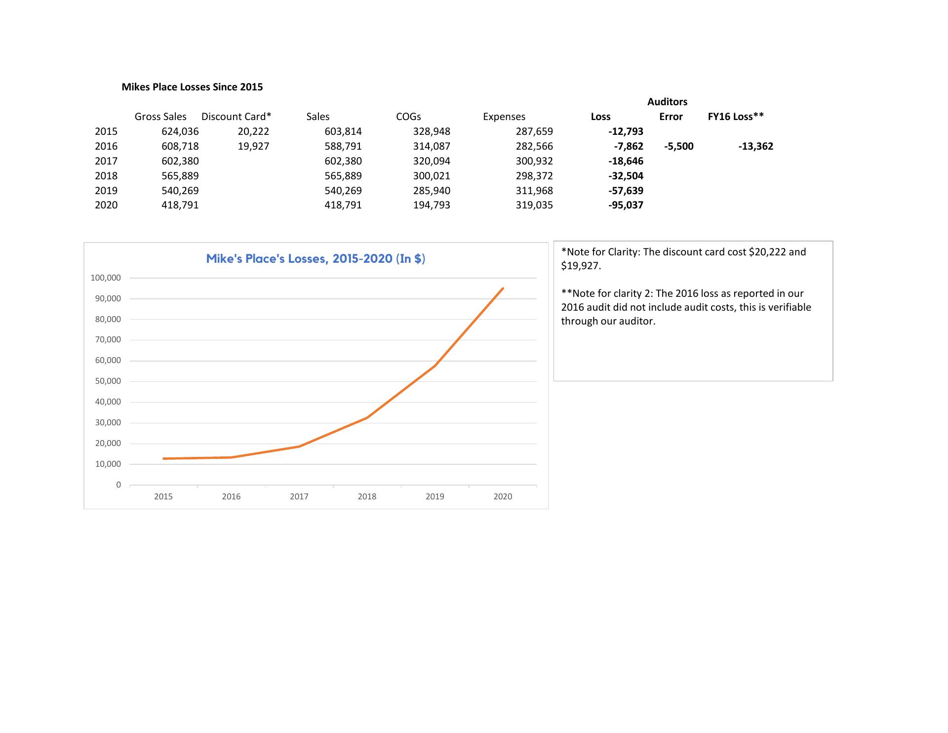This screenshot has width=948, height=733.
Task: Click the 2017 expenses value 300,932
Action: pyautogui.click(x=534, y=161)
